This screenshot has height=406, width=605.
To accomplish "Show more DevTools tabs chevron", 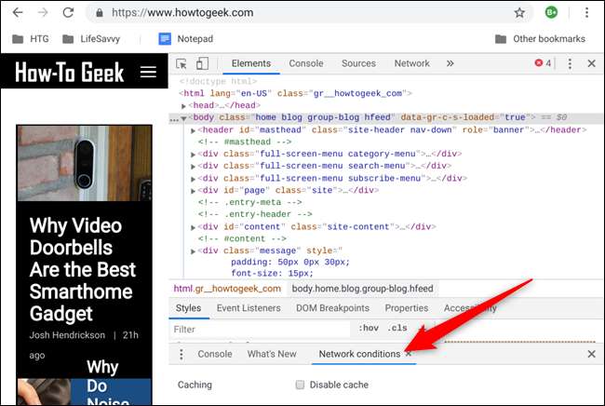I will pyautogui.click(x=450, y=63).
